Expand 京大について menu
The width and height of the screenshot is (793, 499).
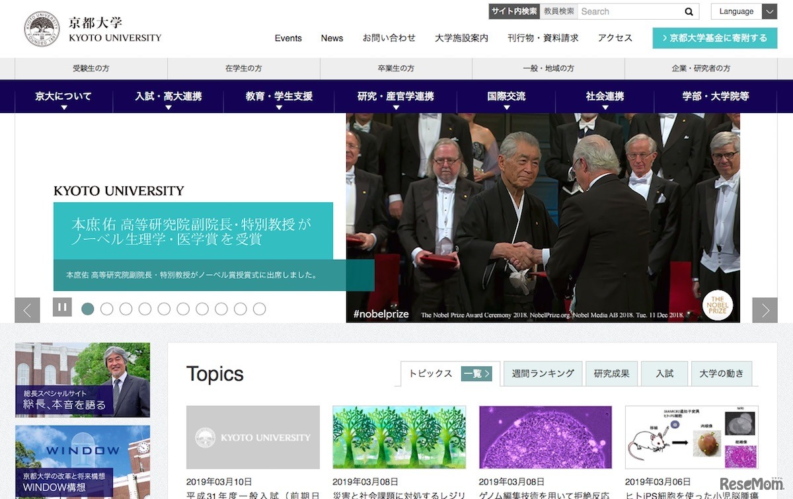coord(63,96)
